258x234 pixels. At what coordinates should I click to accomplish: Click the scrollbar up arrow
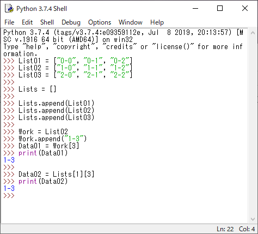coord(253,33)
